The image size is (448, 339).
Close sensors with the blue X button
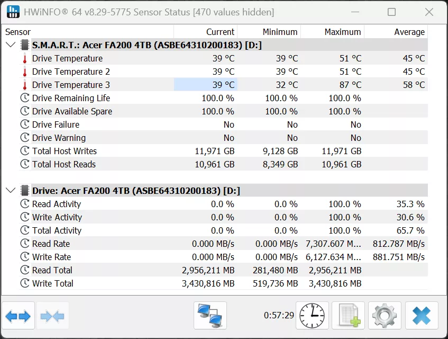422,316
